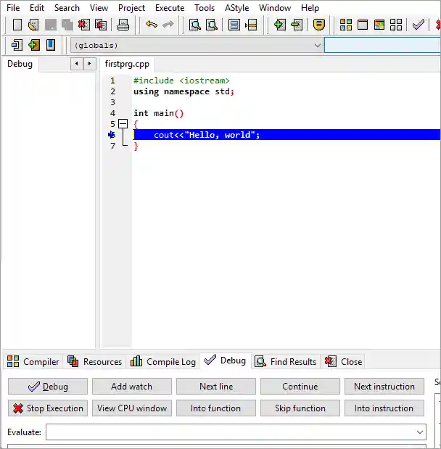The width and height of the screenshot is (441, 449).
Task: Click the View CPU window button
Action: pos(132,408)
